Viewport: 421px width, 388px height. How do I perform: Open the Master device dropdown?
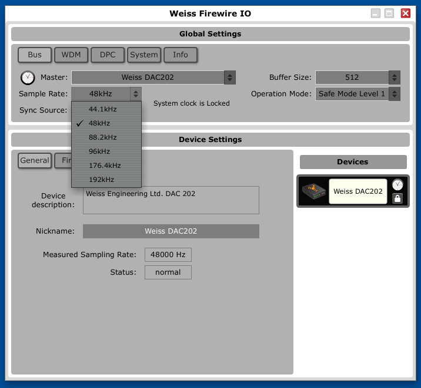click(x=153, y=77)
